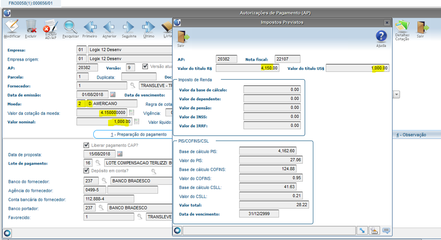Viewport: 441px width, 240px height.
Task: Toggle Versão atual checkbox
Action: pos(146,67)
